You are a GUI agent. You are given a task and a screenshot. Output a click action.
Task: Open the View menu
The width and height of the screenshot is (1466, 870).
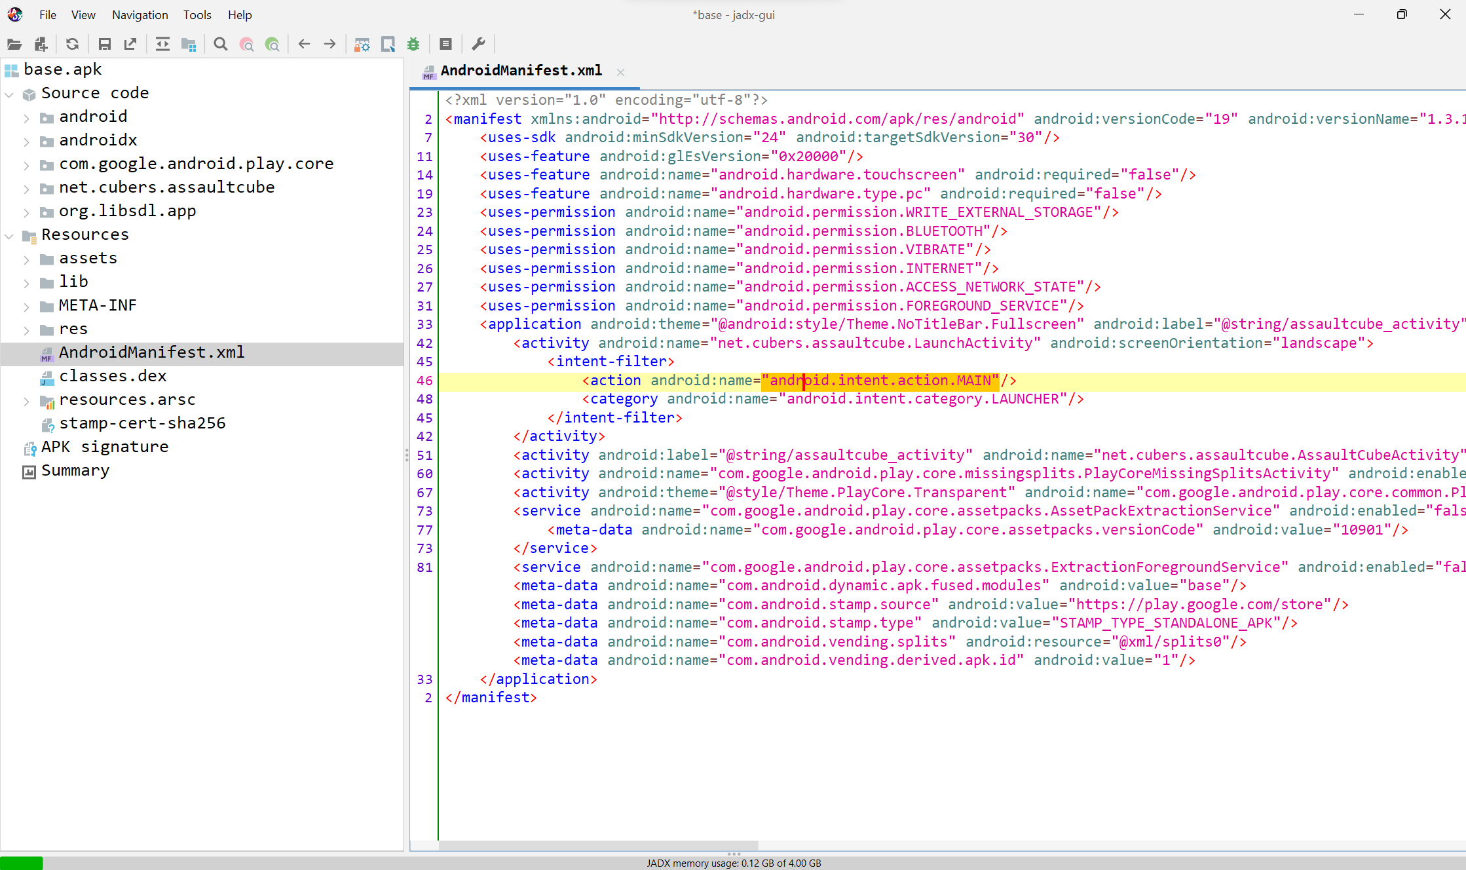pyautogui.click(x=83, y=14)
